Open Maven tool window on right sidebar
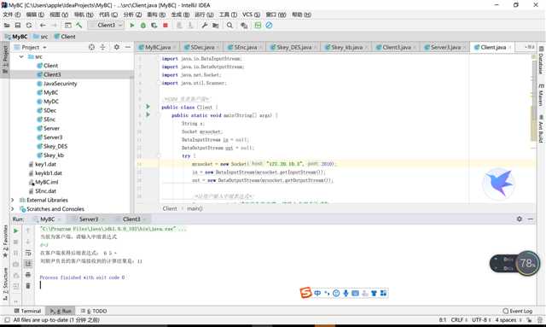Viewport: 546px width, 327px height. [541, 95]
